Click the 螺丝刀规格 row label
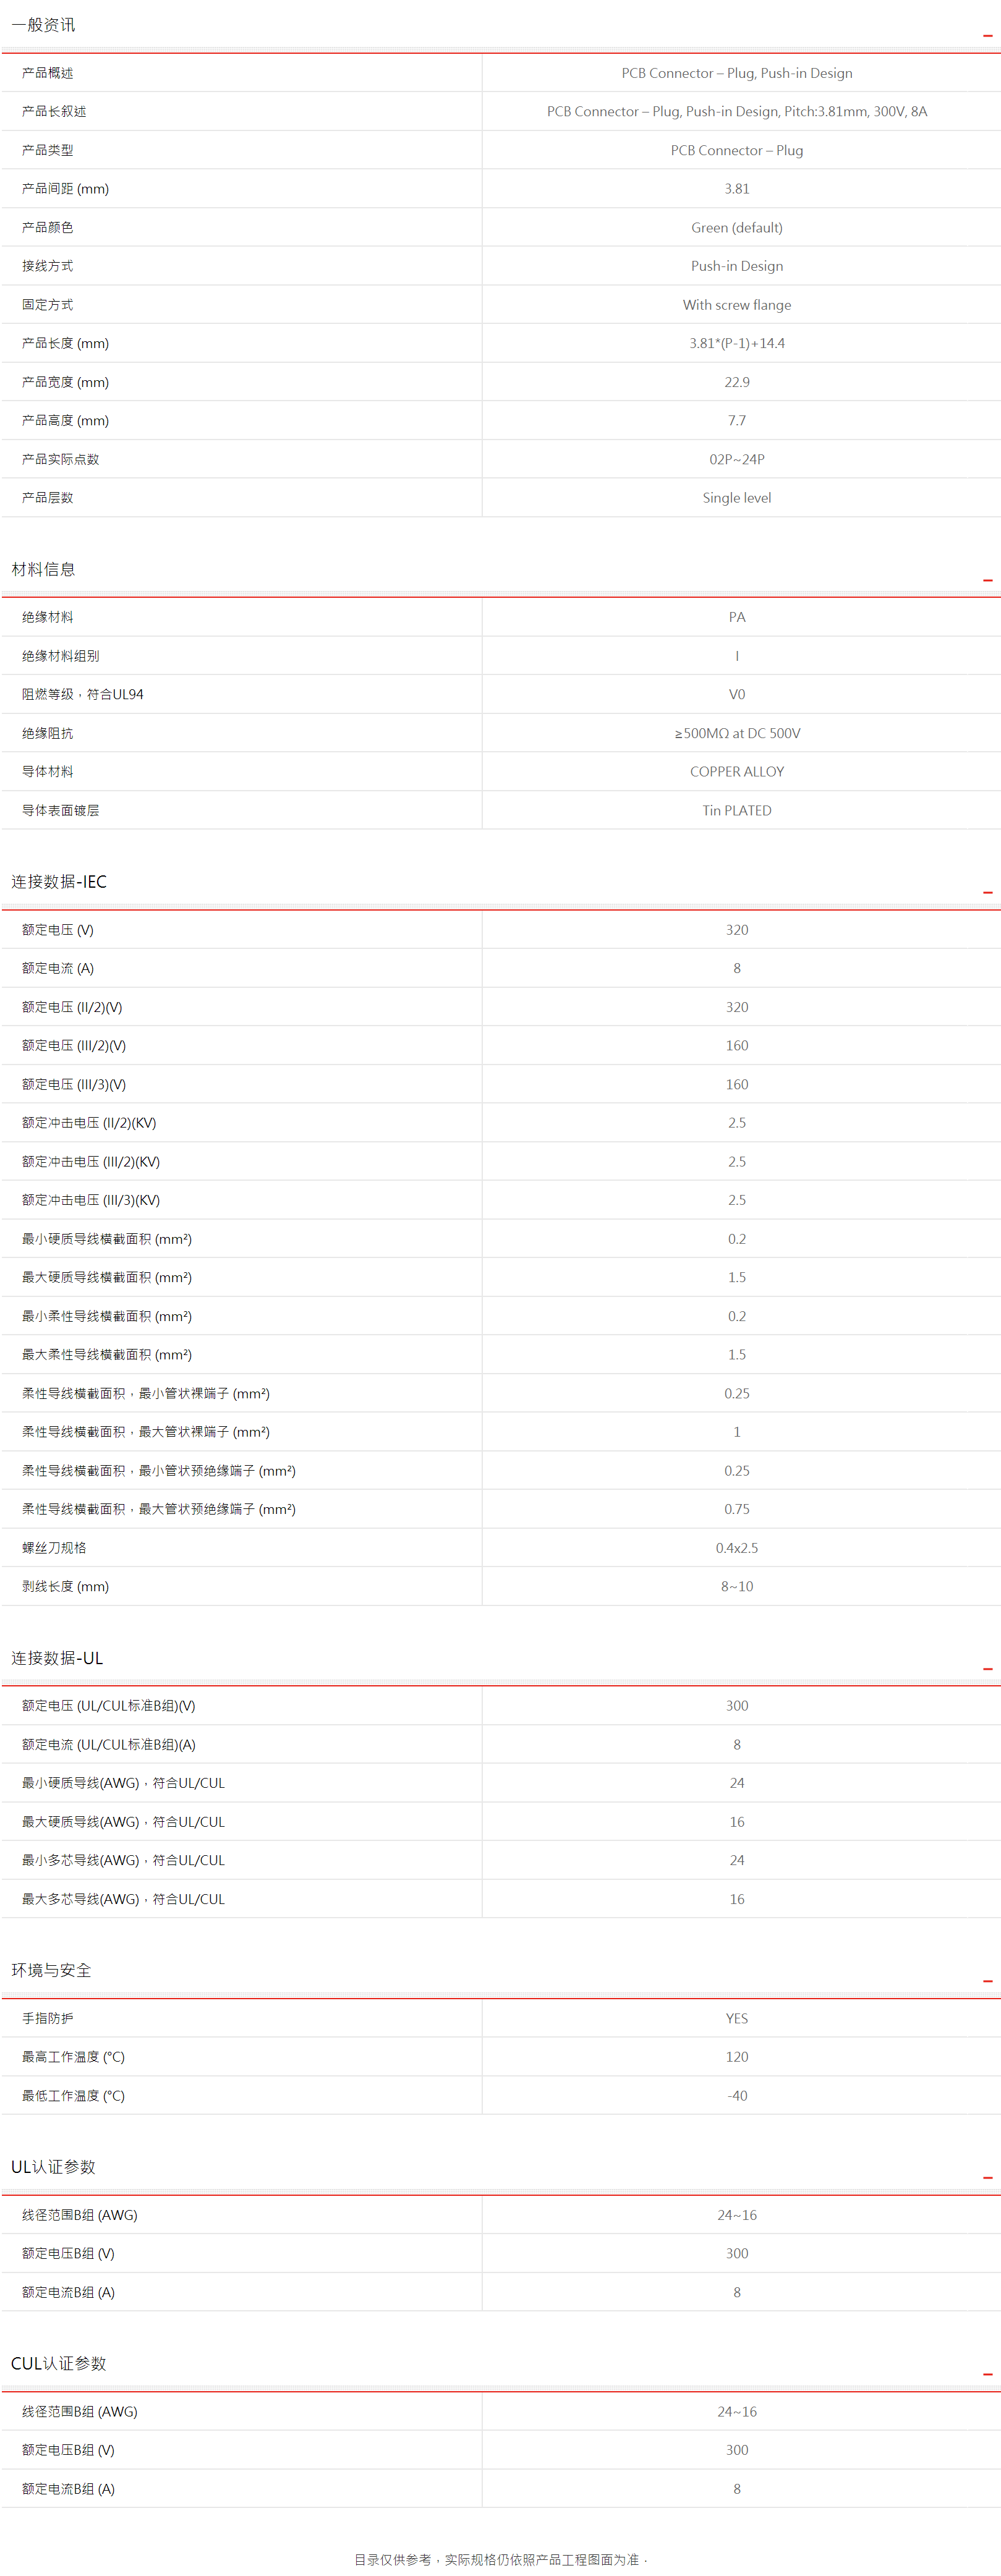The image size is (1001, 2576). point(54,1547)
